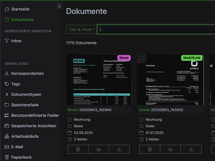Click the folder icon beside Speicherpfade
The width and height of the screenshot is (215, 161).
click(7, 105)
